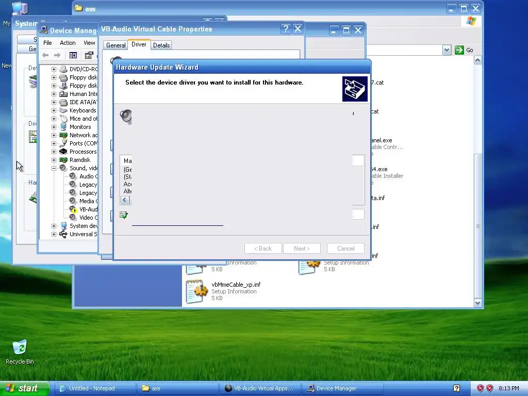Open the View menu

pos(89,43)
